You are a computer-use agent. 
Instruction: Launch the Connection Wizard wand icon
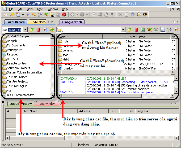[x=12, y=15]
